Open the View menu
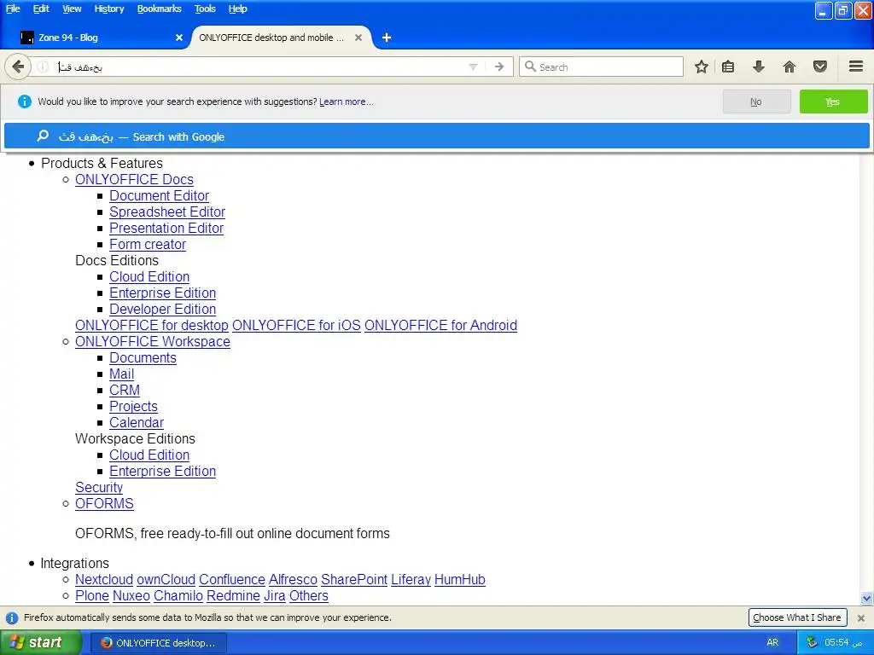 pos(72,9)
